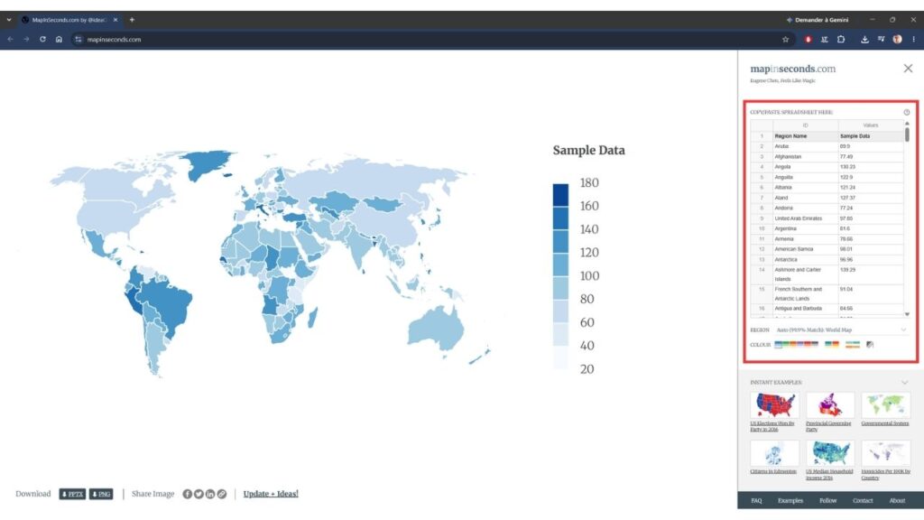Open Citizens in Edmonton example thumbnail
924x520 pixels.
(x=774, y=453)
